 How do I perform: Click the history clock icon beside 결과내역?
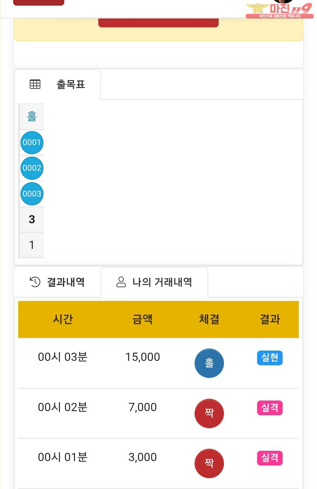(35, 282)
